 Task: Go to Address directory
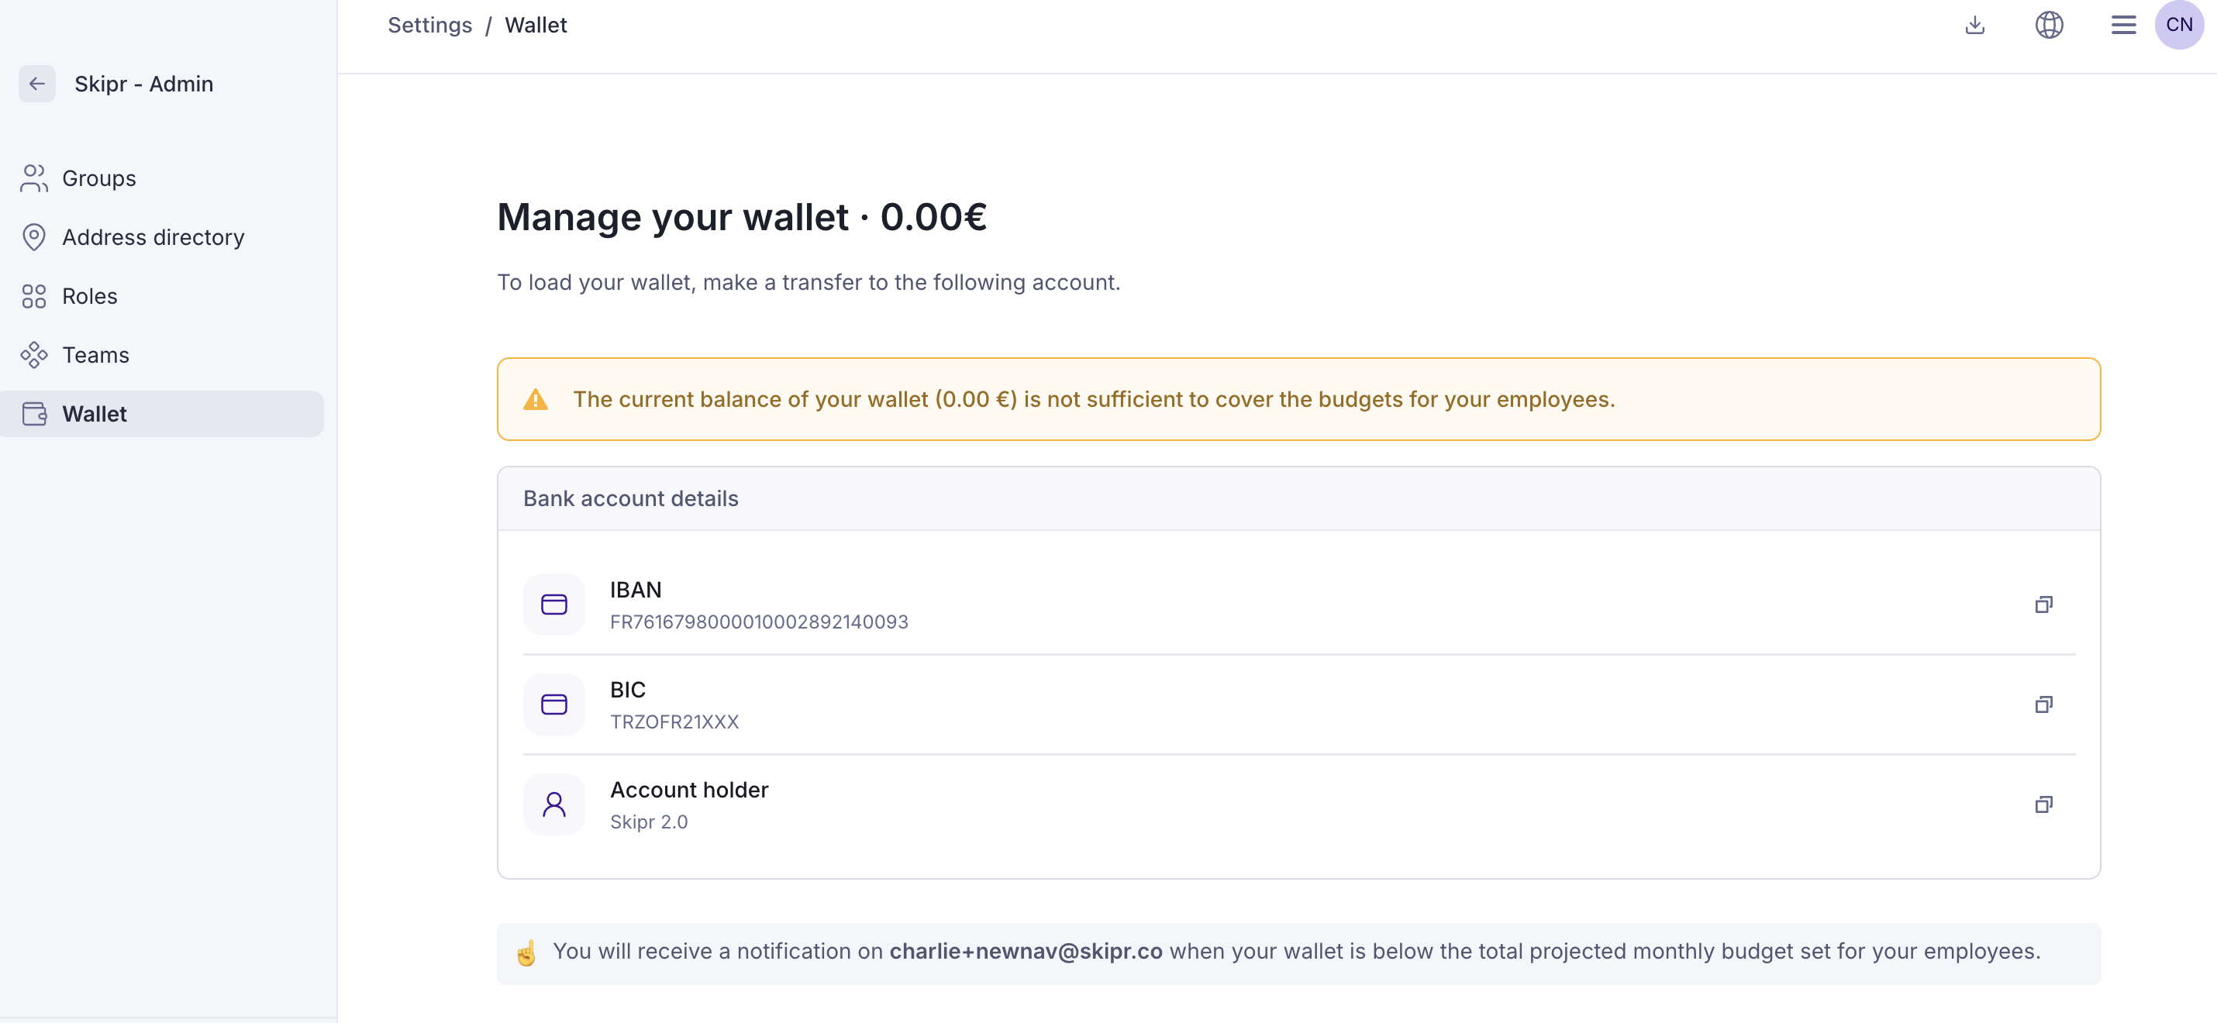153,237
